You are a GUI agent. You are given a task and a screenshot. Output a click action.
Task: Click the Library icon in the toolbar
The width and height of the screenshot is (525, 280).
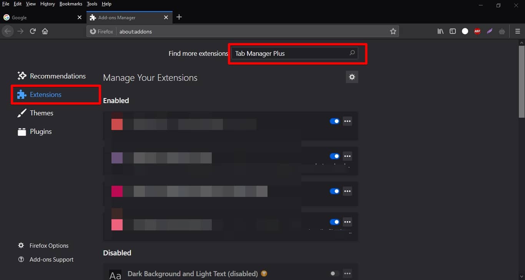(x=440, y=31)
